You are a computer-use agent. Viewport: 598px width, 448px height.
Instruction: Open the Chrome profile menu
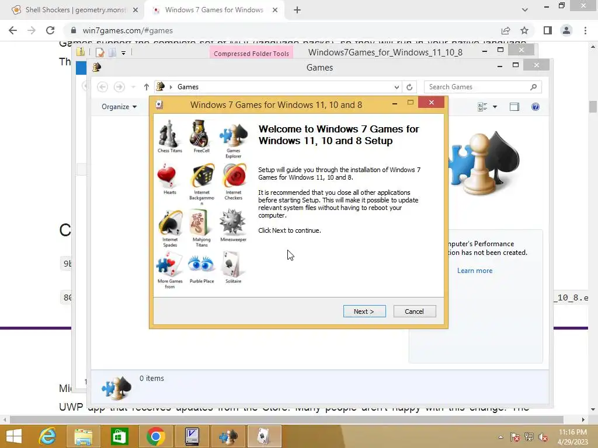[x=566, y=30]
